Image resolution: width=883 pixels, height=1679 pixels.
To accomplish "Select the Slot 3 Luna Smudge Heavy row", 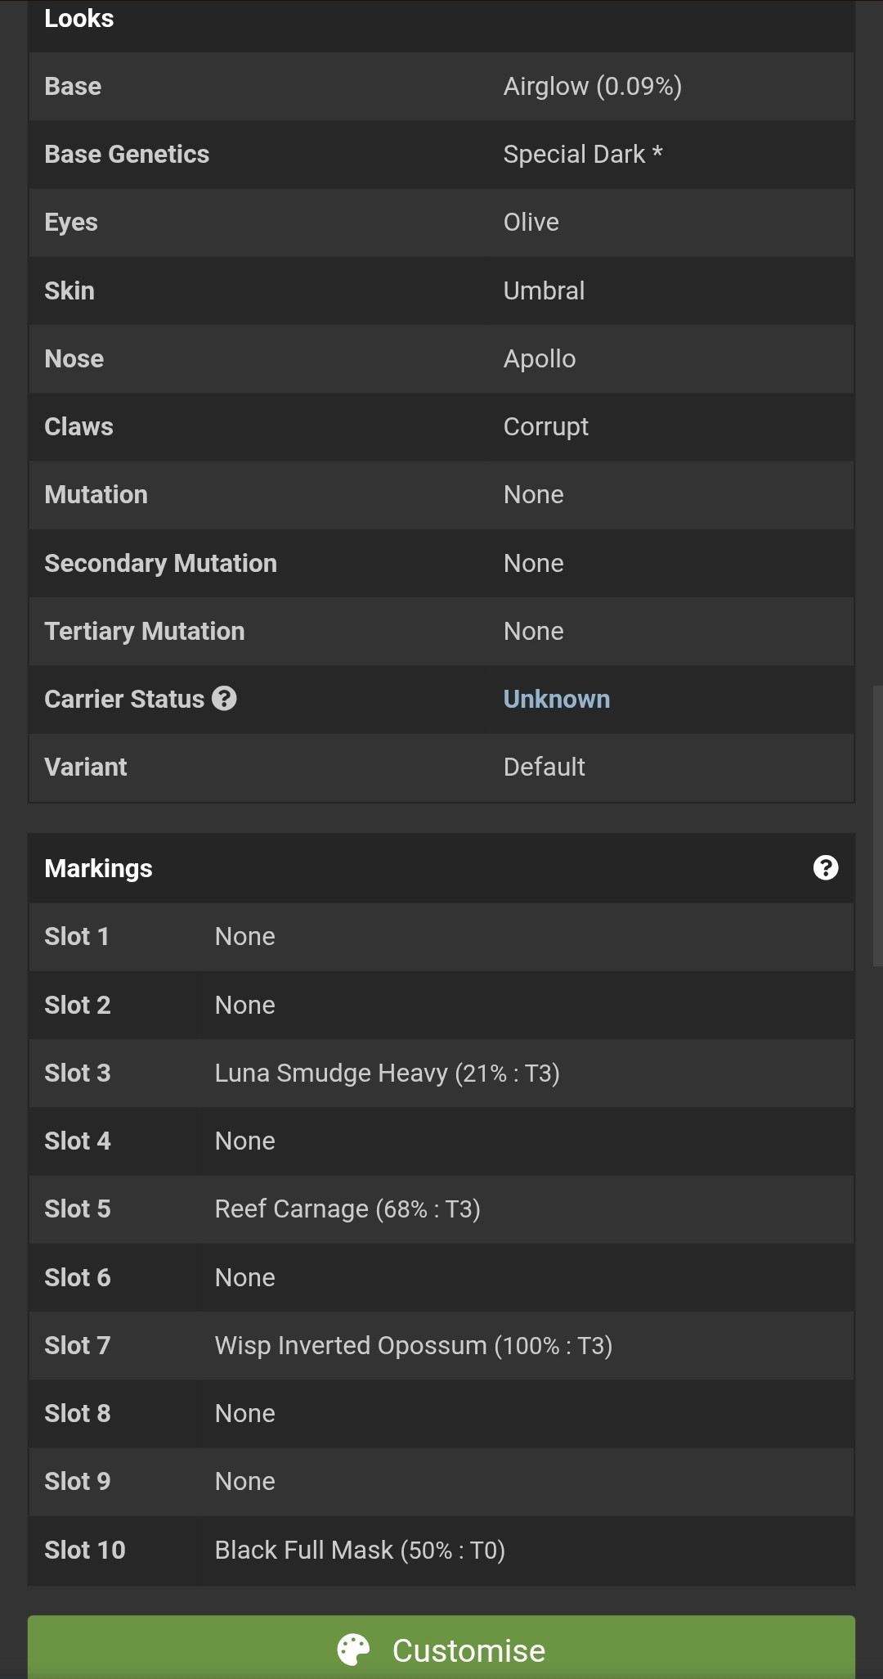I will [441, 1073].
